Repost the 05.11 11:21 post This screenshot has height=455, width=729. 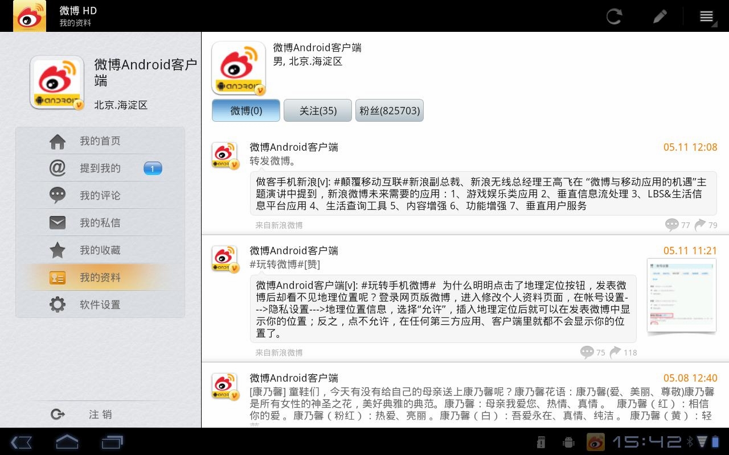[x=623, y=353]
